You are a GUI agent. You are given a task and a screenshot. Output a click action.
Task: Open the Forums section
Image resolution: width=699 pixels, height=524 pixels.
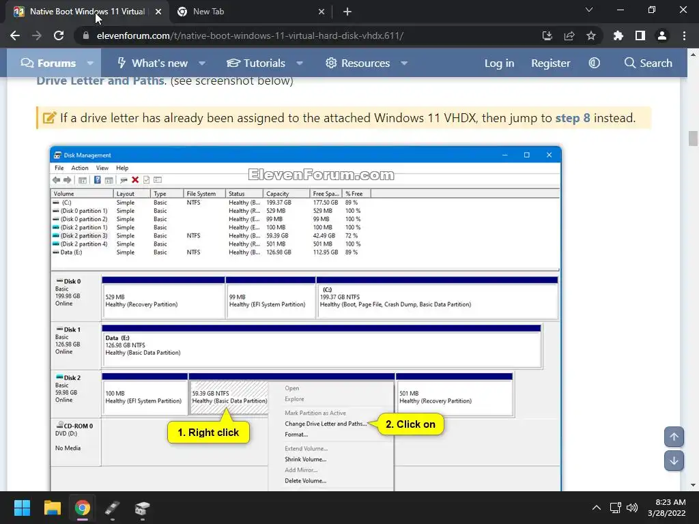coord(48,63)
